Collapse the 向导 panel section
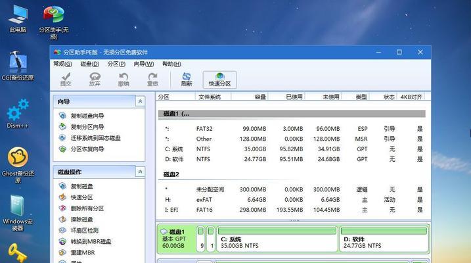This screenshot has height=263, width=471. click(140, 101)
